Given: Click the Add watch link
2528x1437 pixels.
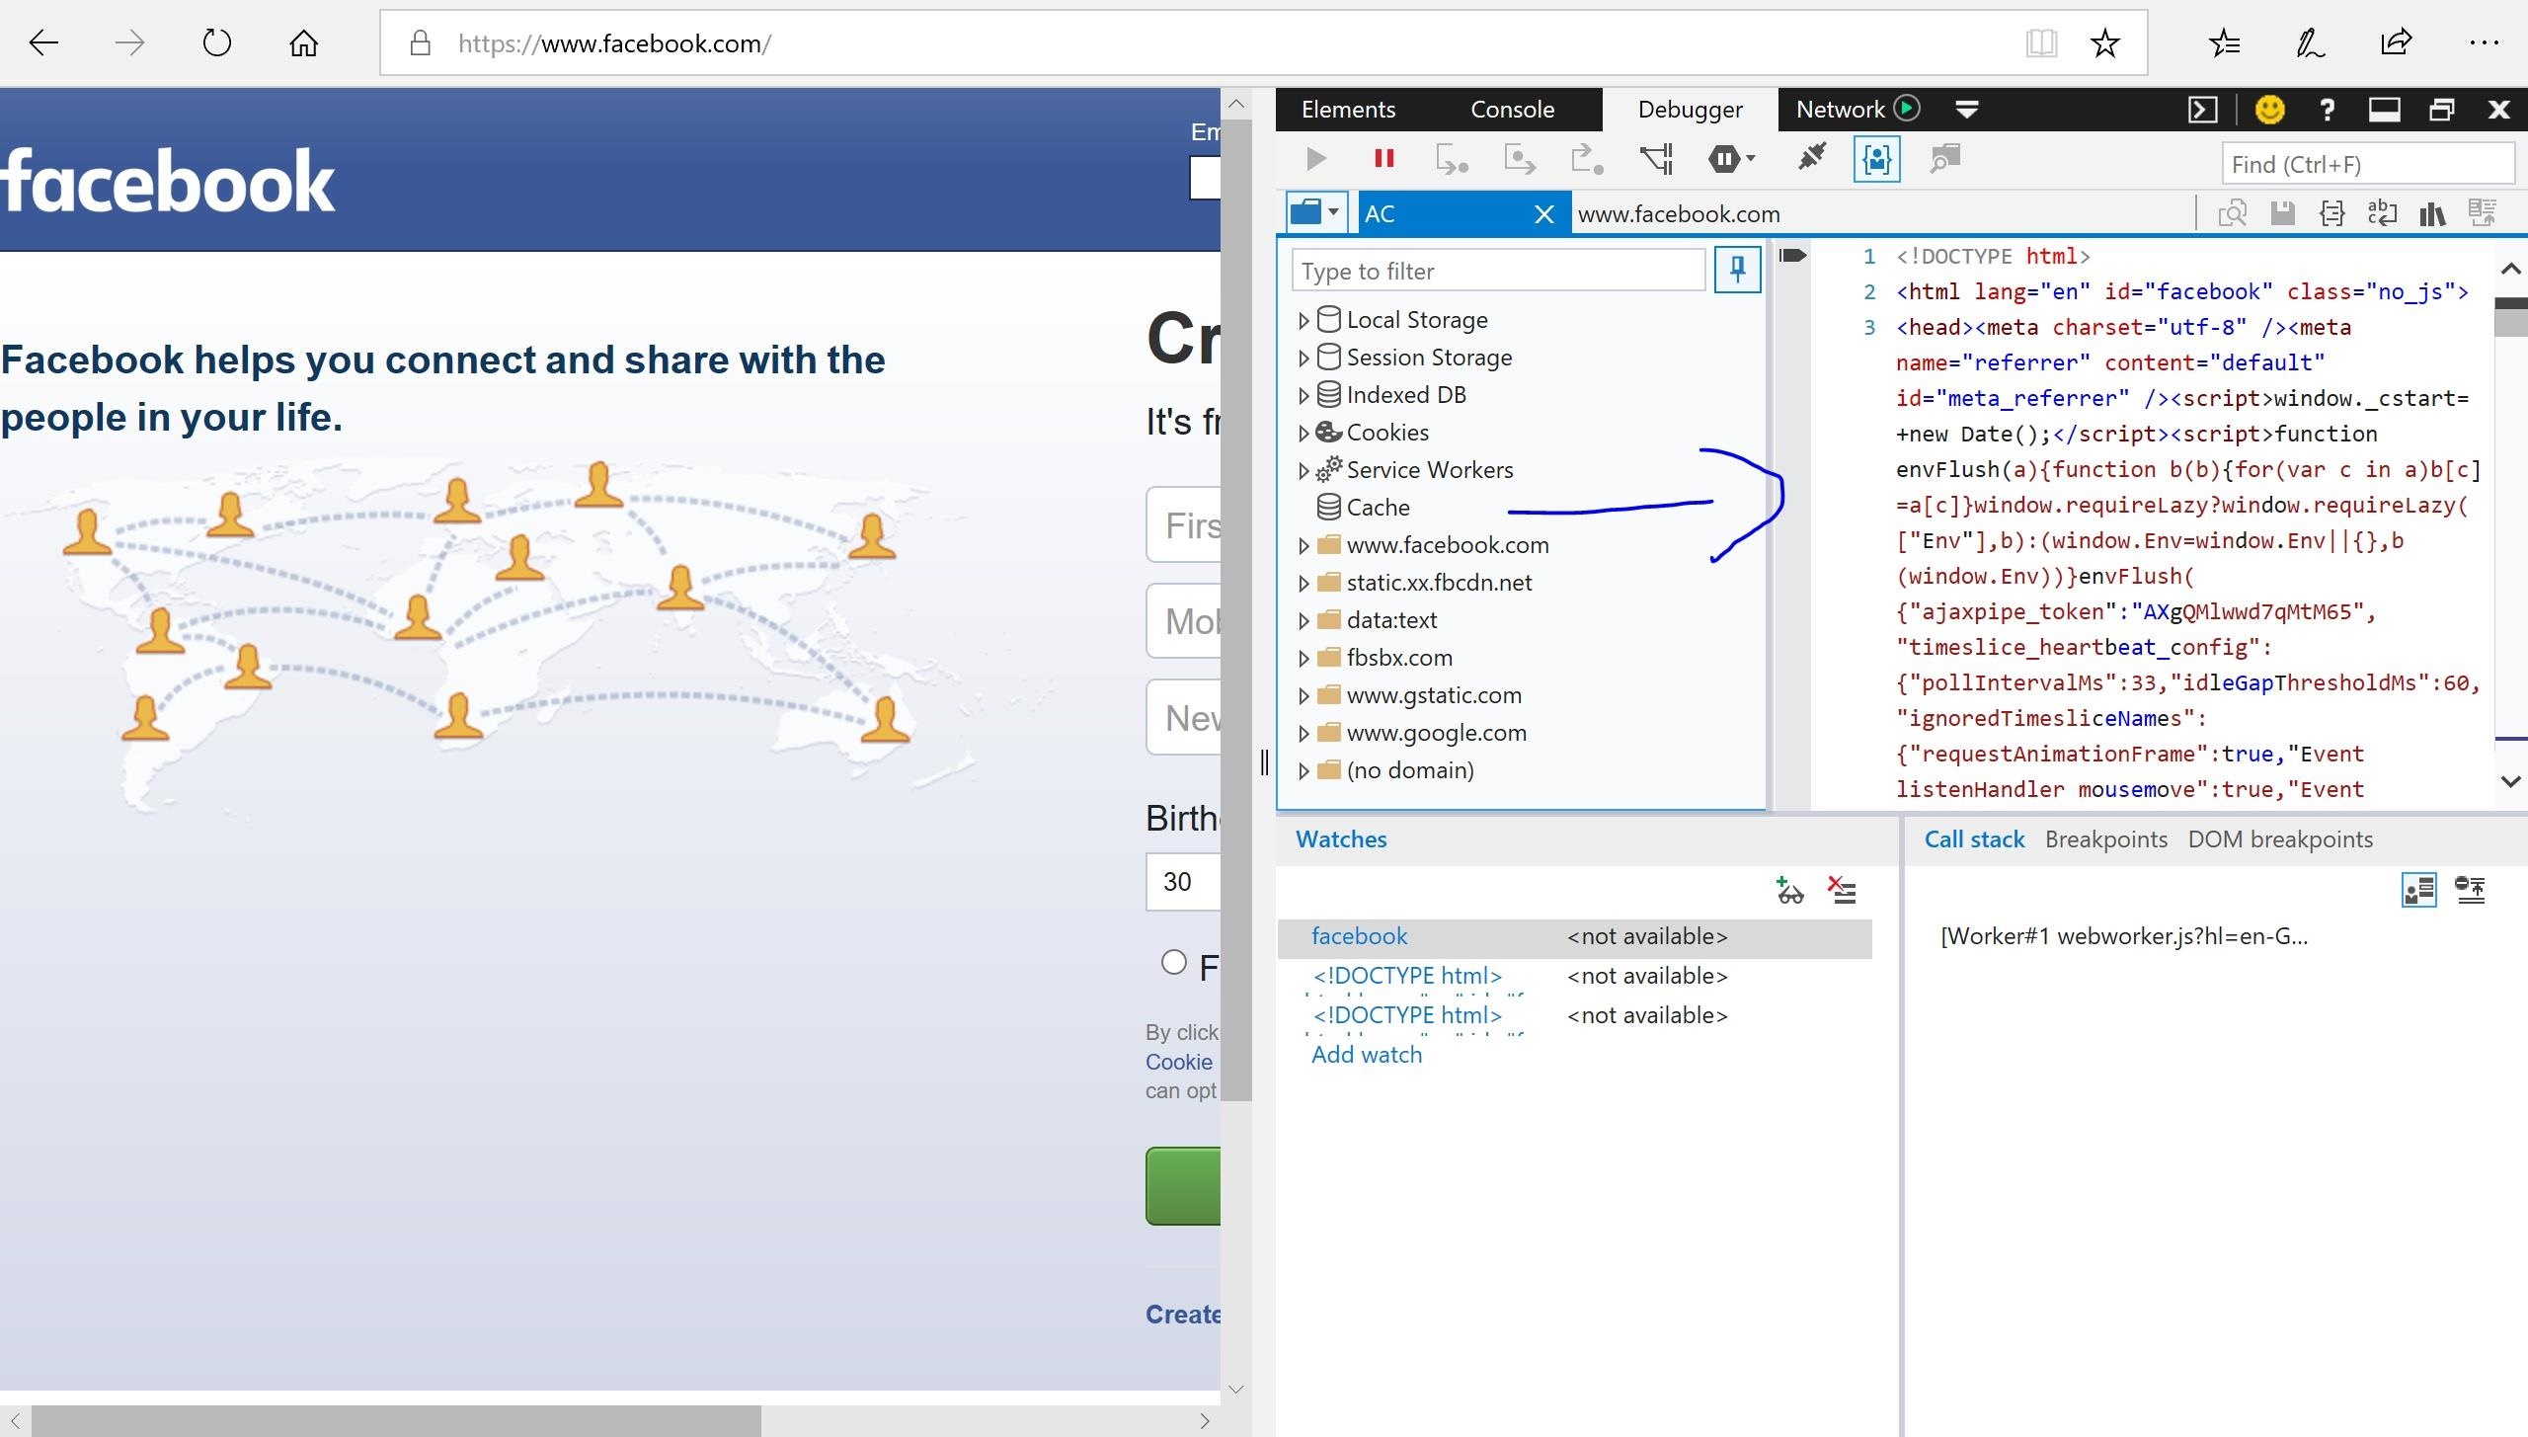Looking at the screenshot, I should [1367, 1055].
